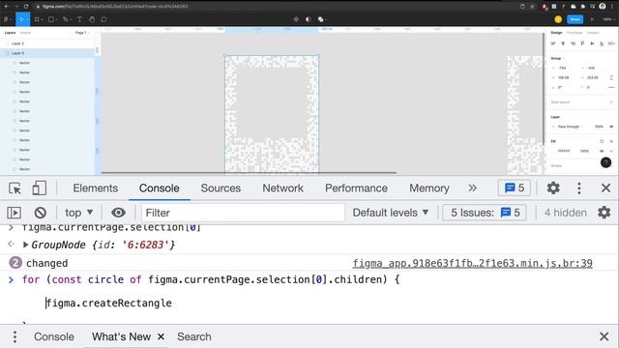The image size is (619, 348).
Task: Open the DevTools three-dot customize menu
Action: (578, 188)
